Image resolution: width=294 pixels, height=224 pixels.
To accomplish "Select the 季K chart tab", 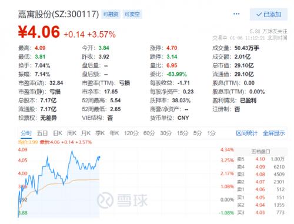I will 100,133.
